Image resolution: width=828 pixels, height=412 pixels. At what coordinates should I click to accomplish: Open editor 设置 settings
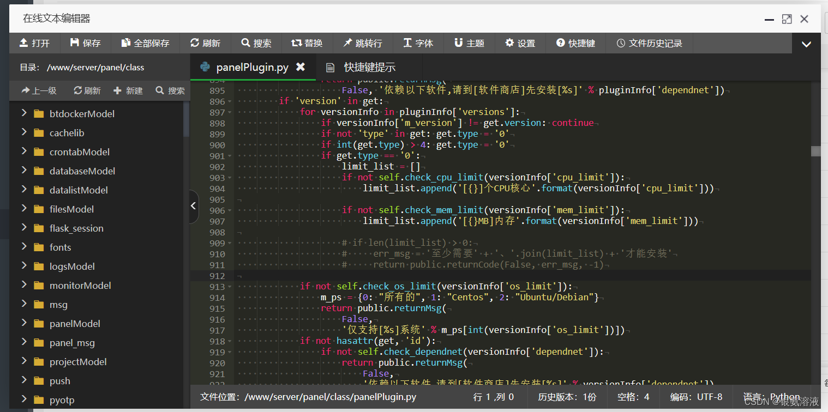tap(520, 43)
